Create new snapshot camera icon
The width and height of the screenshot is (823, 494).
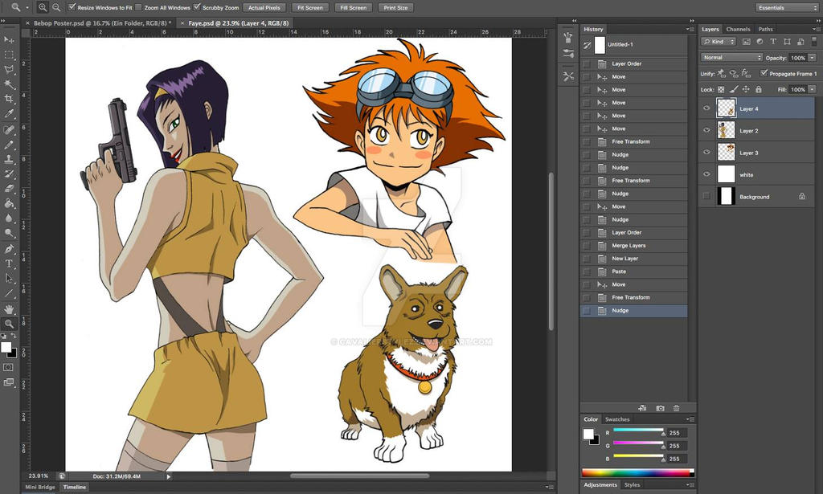click(660, 408)
